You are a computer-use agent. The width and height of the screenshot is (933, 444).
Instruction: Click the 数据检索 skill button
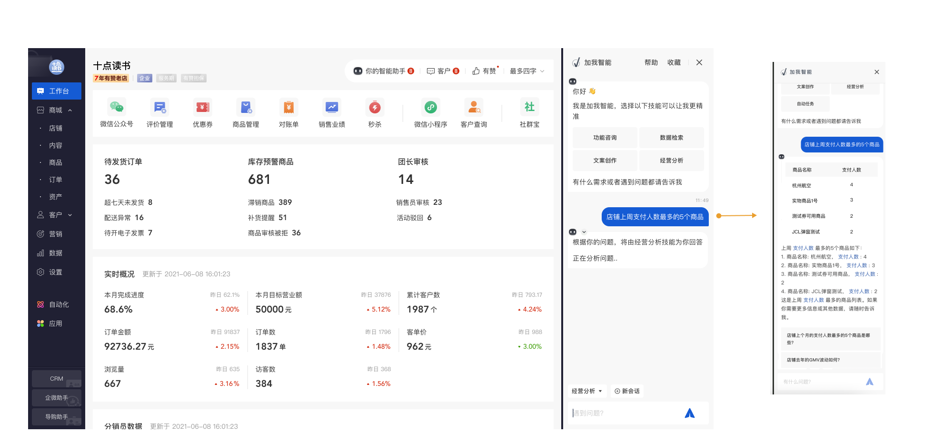(671, 138)
